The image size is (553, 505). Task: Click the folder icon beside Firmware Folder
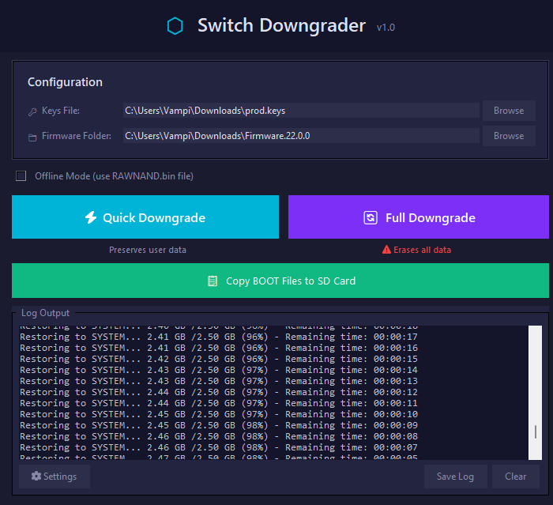(x=32, y=138)
